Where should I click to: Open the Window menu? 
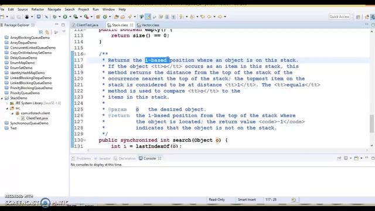[108, 9]
